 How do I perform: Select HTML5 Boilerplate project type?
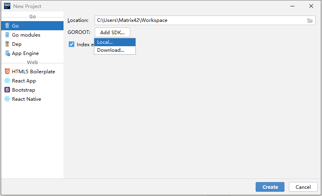click(x=32, y=71)
